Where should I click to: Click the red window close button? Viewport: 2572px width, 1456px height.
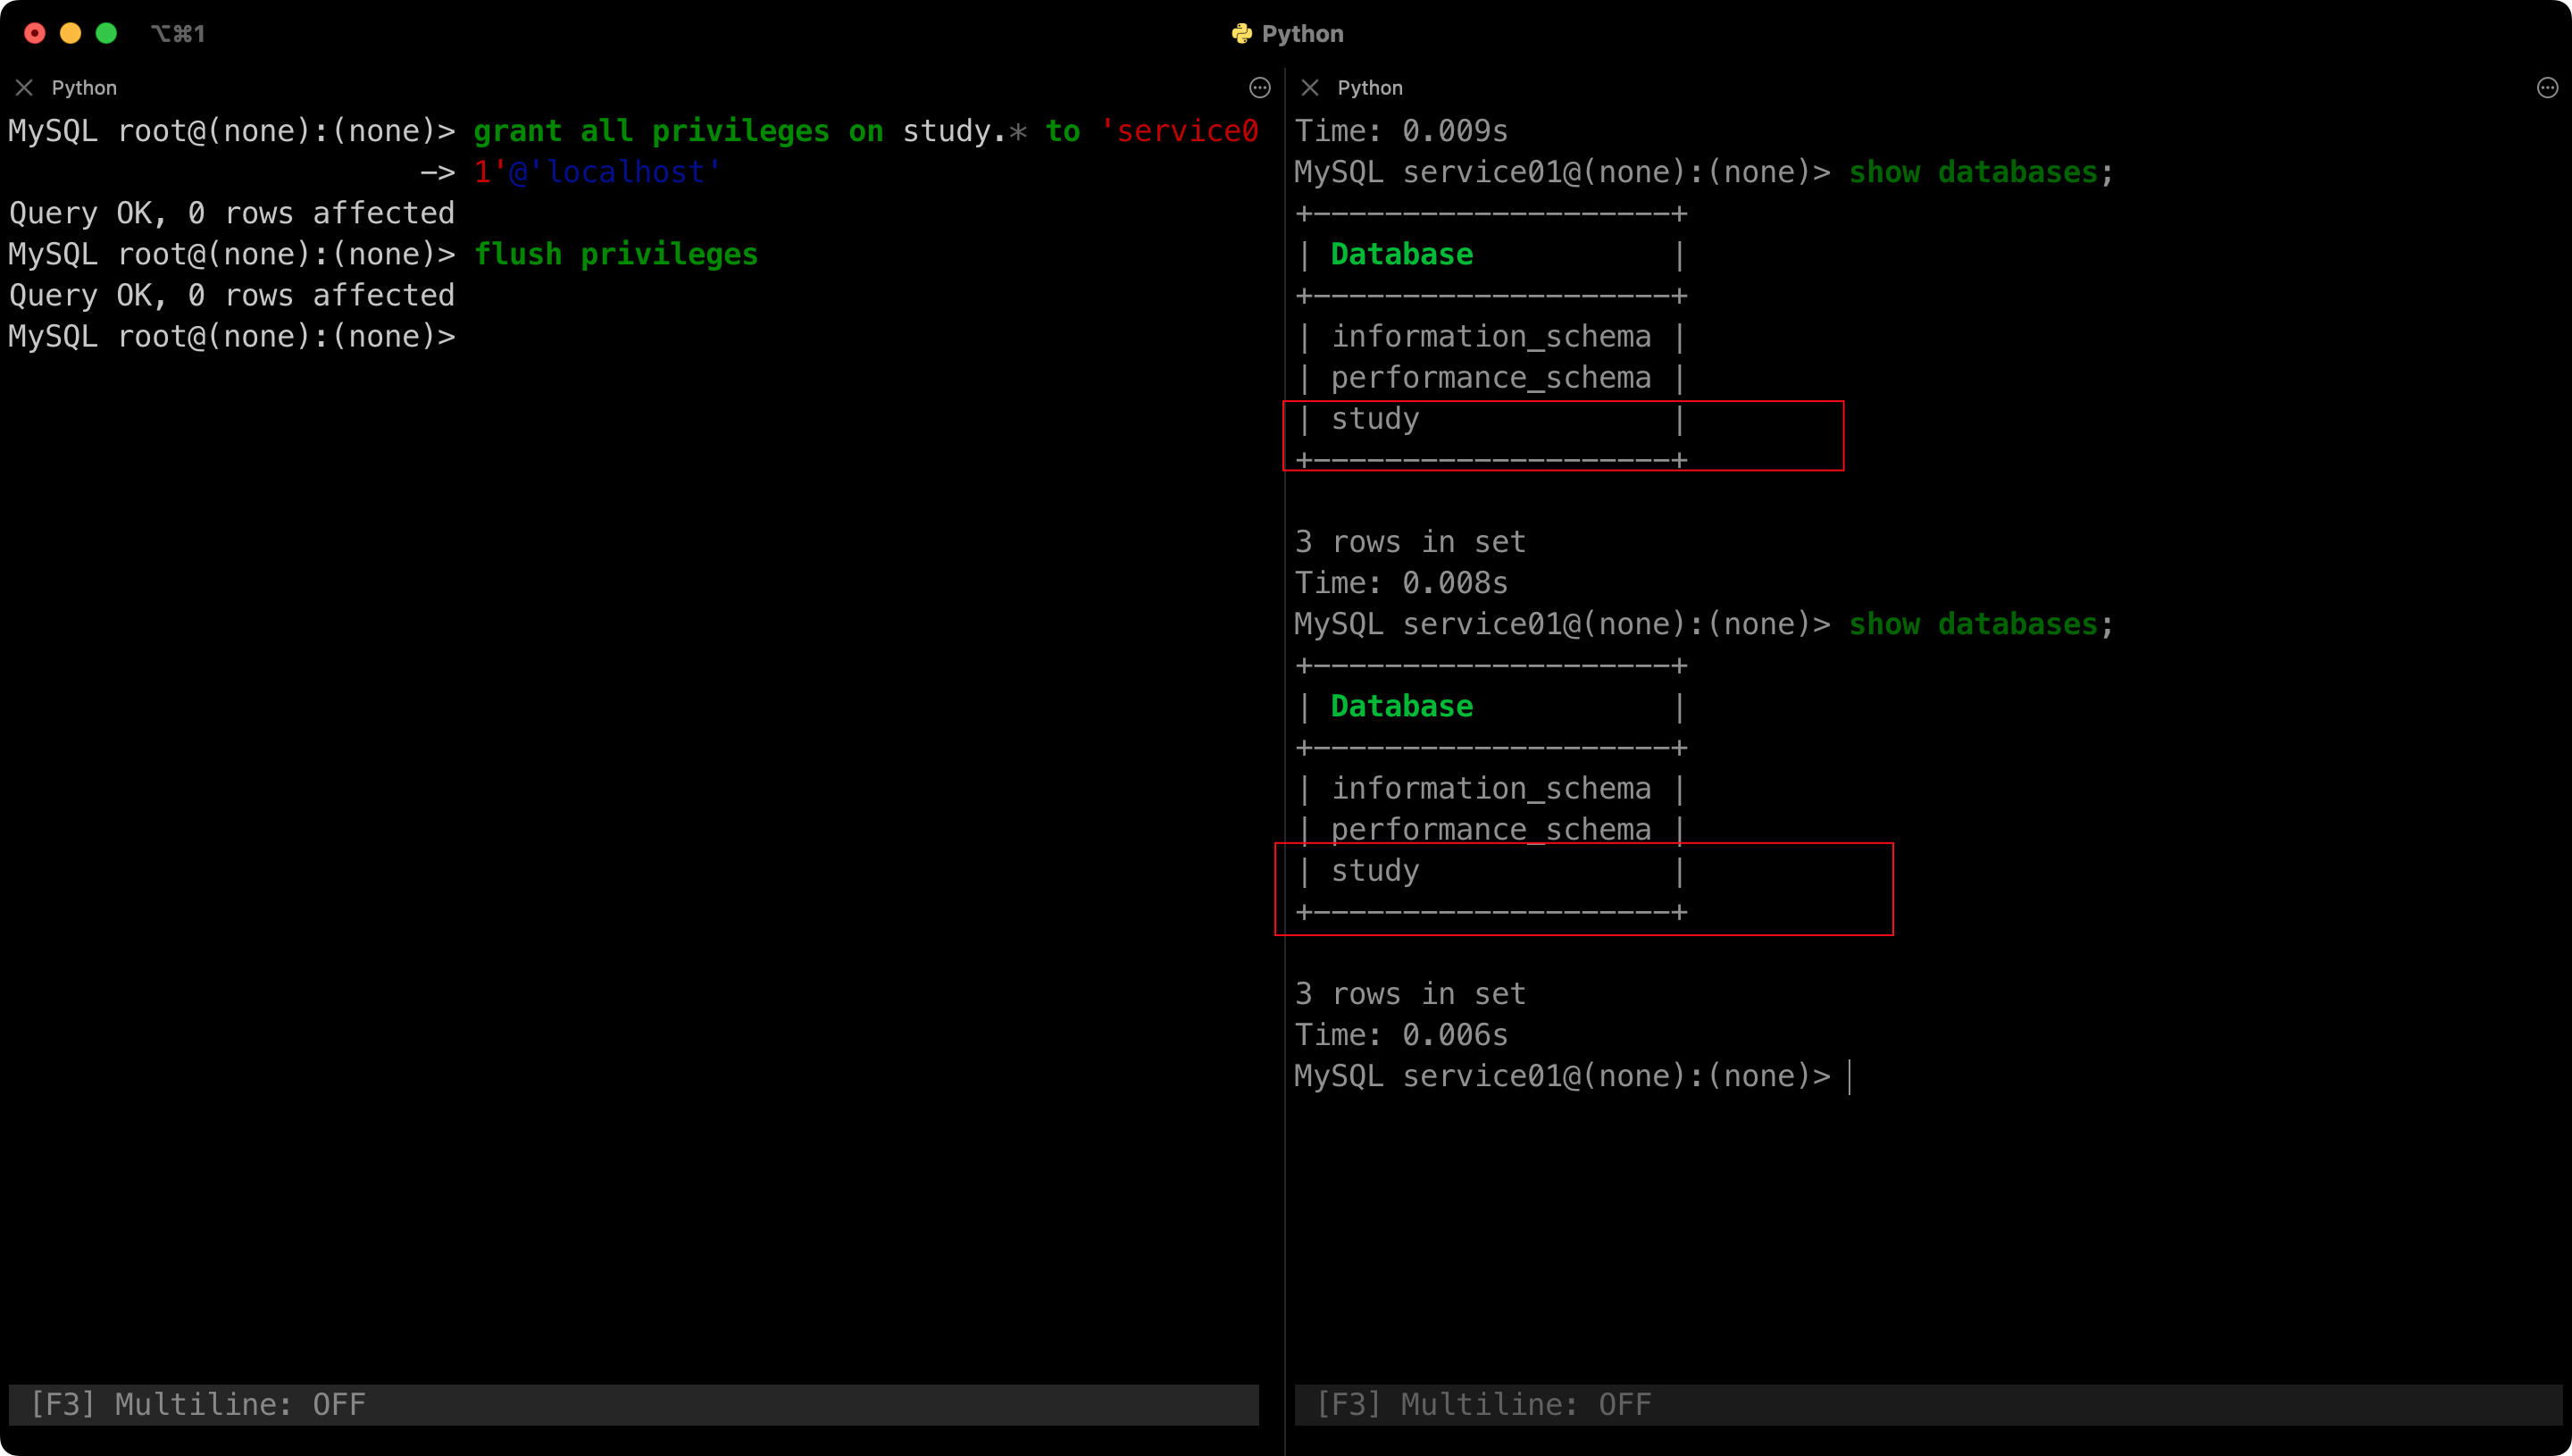point(35,33)
